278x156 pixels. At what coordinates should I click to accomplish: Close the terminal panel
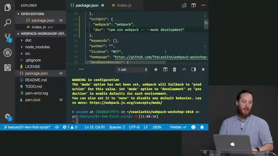[203, 69]
